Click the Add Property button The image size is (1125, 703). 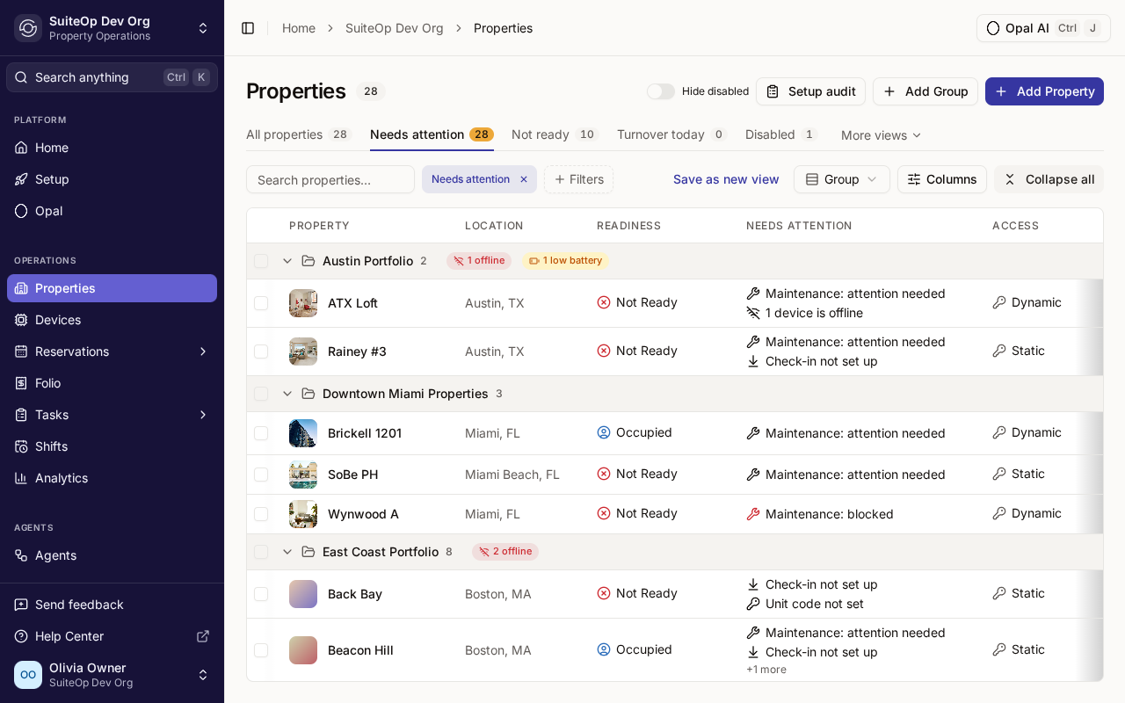pyautogui.click(x=1044, y=91)
